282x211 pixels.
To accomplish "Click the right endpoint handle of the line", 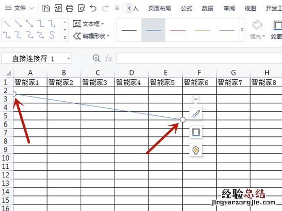I will [x=182, y=120].
